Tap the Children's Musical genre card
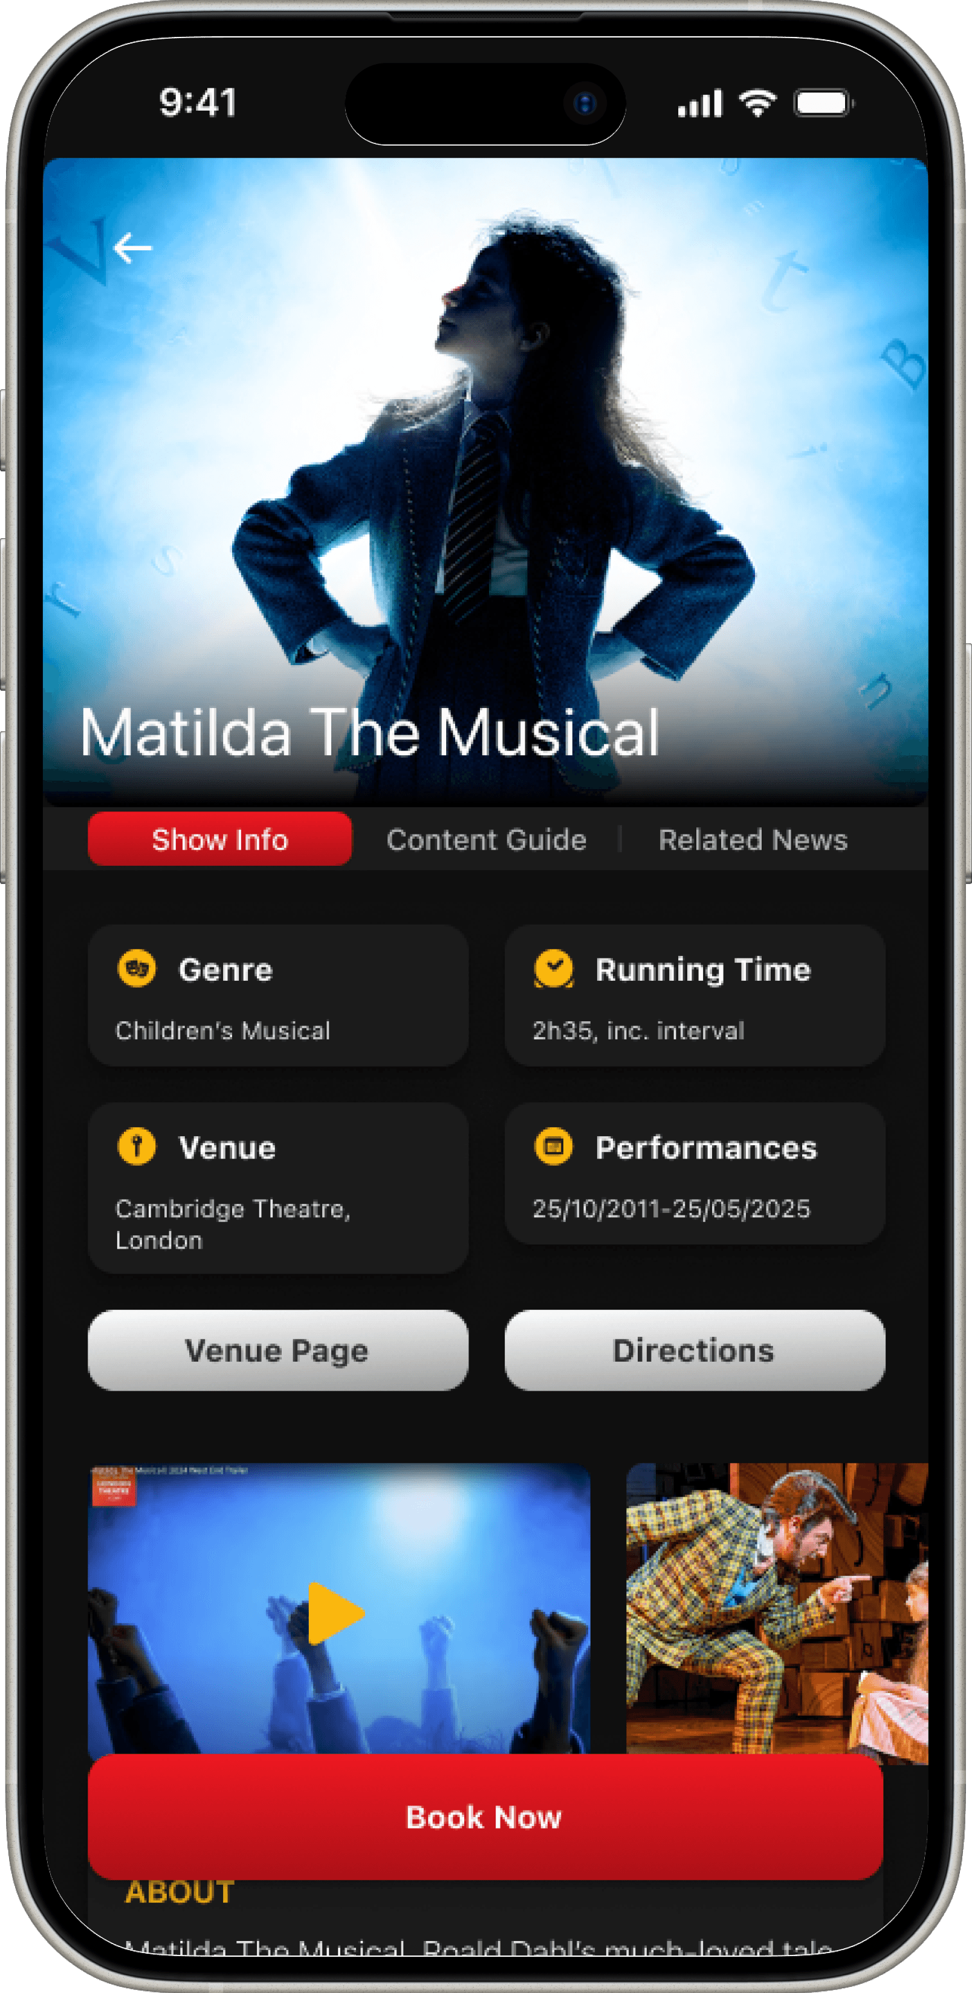The height and width of the screenshot is (1993, 972). 277,995
